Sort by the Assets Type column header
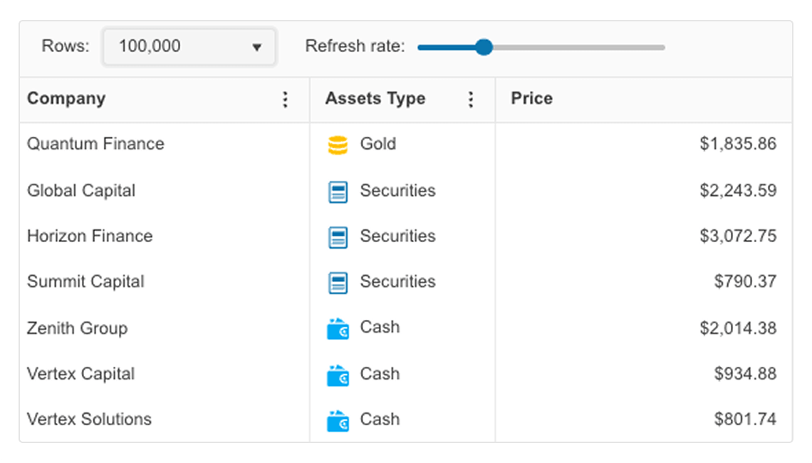The width and height of the screenshot is (812, 463). coord(375,99)
